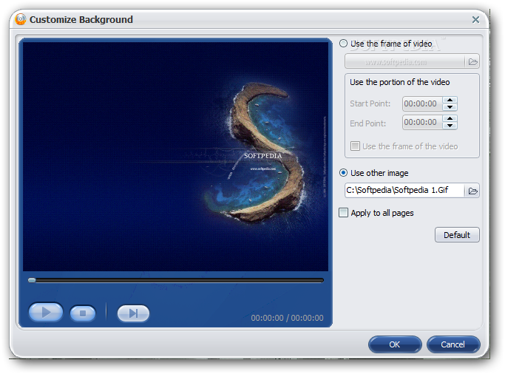Click the image path field showing Softpedia 1.Gif
The width and height of the screenshot is (505, 374).
404,190
